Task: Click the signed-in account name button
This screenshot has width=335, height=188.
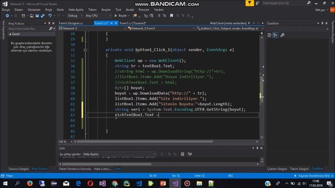Action: pyautogui.click(x=320, y=10)
